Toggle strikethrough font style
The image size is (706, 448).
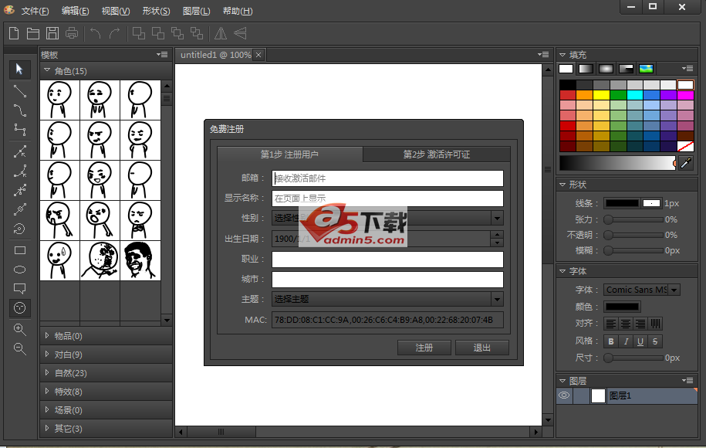(655, 341)
